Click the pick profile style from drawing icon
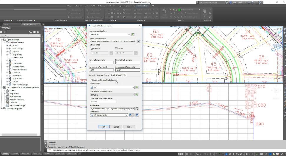The image size is (286, 159). (x=137, y=115)
